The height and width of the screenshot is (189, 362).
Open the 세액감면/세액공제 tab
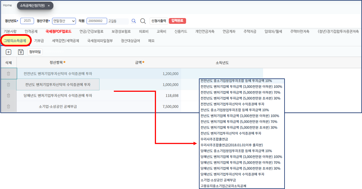[65, 41]
